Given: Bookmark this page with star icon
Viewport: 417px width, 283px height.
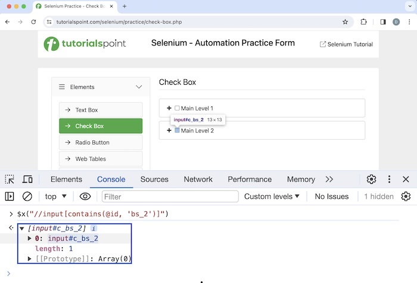Looking at the screenshot, I should (345, 21).
